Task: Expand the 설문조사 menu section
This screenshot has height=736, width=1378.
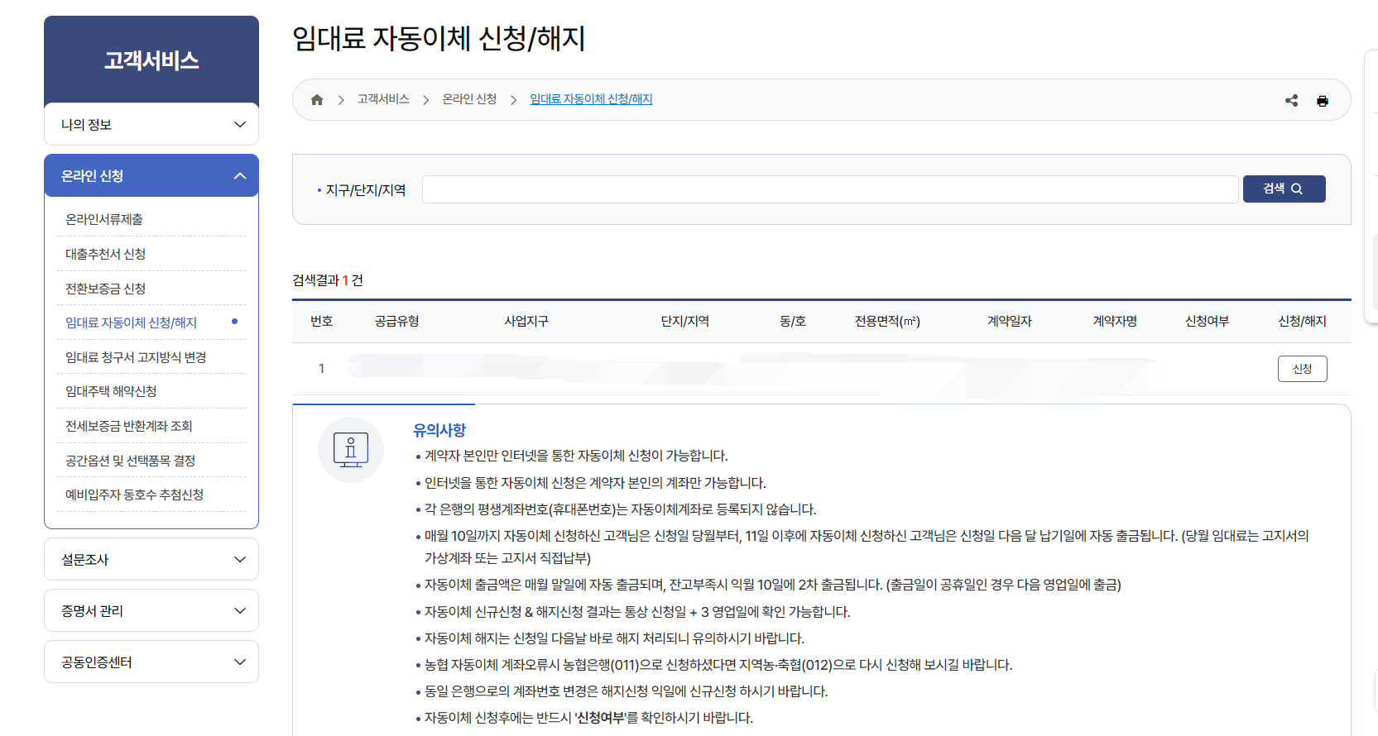Action: [151, 559]
